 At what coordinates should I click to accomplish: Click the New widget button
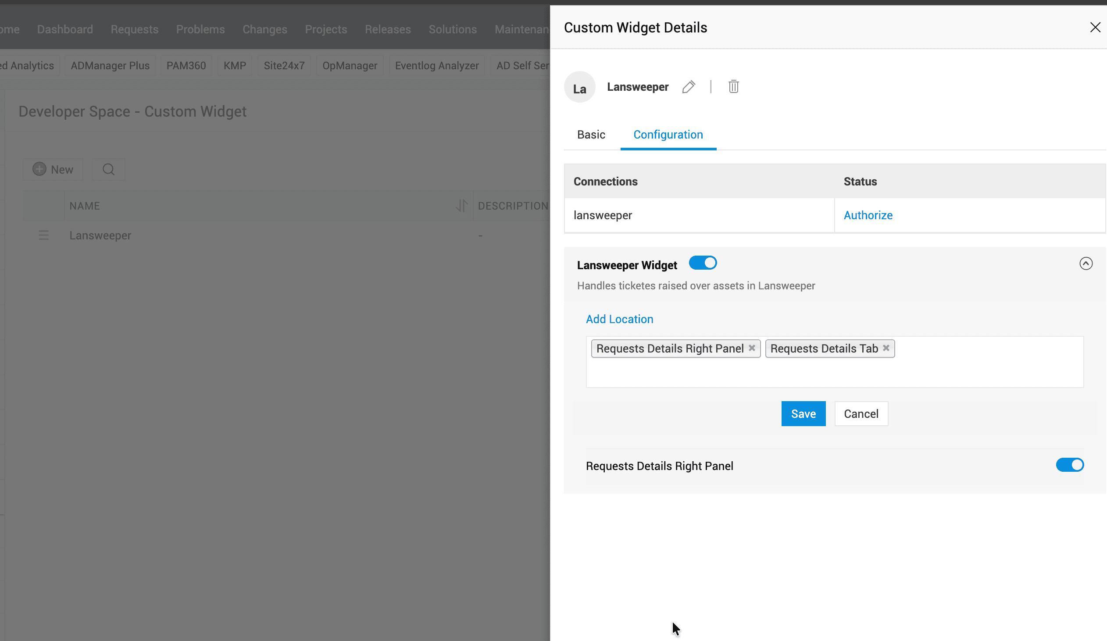53,170
